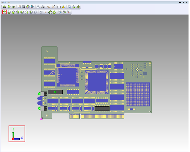Click the yellow warning triangle icon
Image resolution: width=190 pixels, height=152 pixels.
(63, 7)
